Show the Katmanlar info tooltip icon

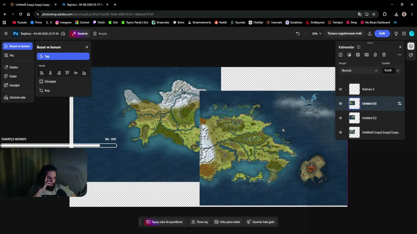point(358,47)
